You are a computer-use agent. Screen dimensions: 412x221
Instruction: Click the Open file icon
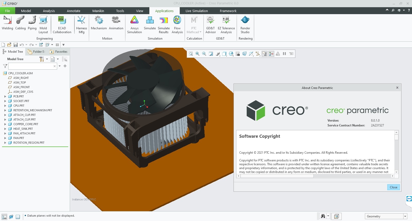[9, 45]
